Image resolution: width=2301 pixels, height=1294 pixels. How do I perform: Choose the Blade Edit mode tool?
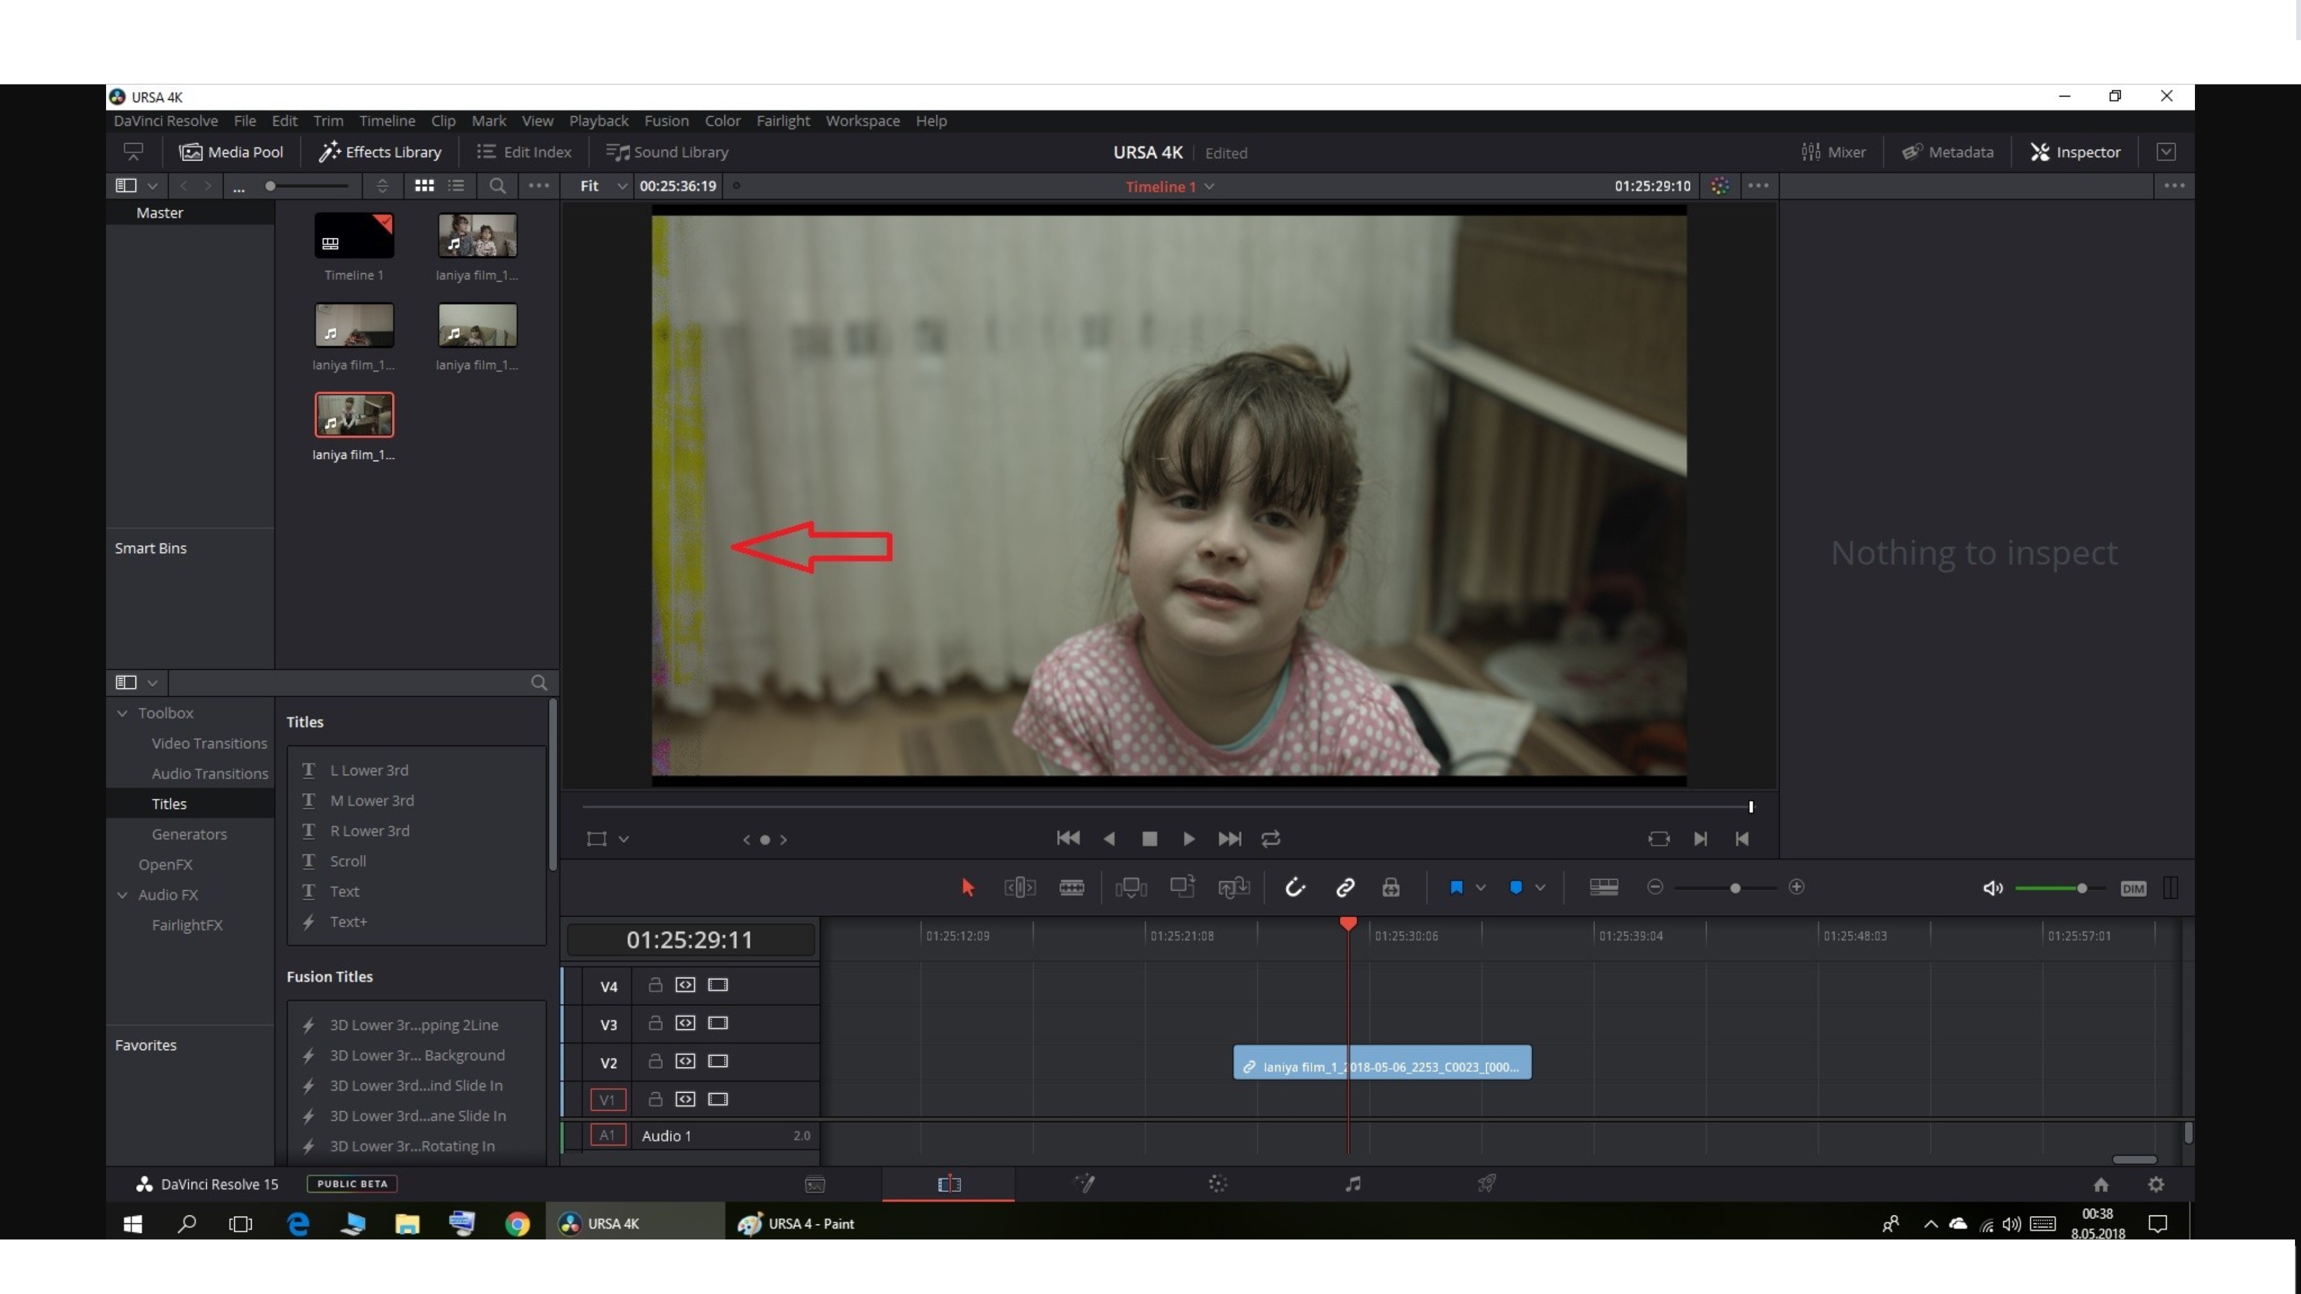click(x=1071, y=887)
